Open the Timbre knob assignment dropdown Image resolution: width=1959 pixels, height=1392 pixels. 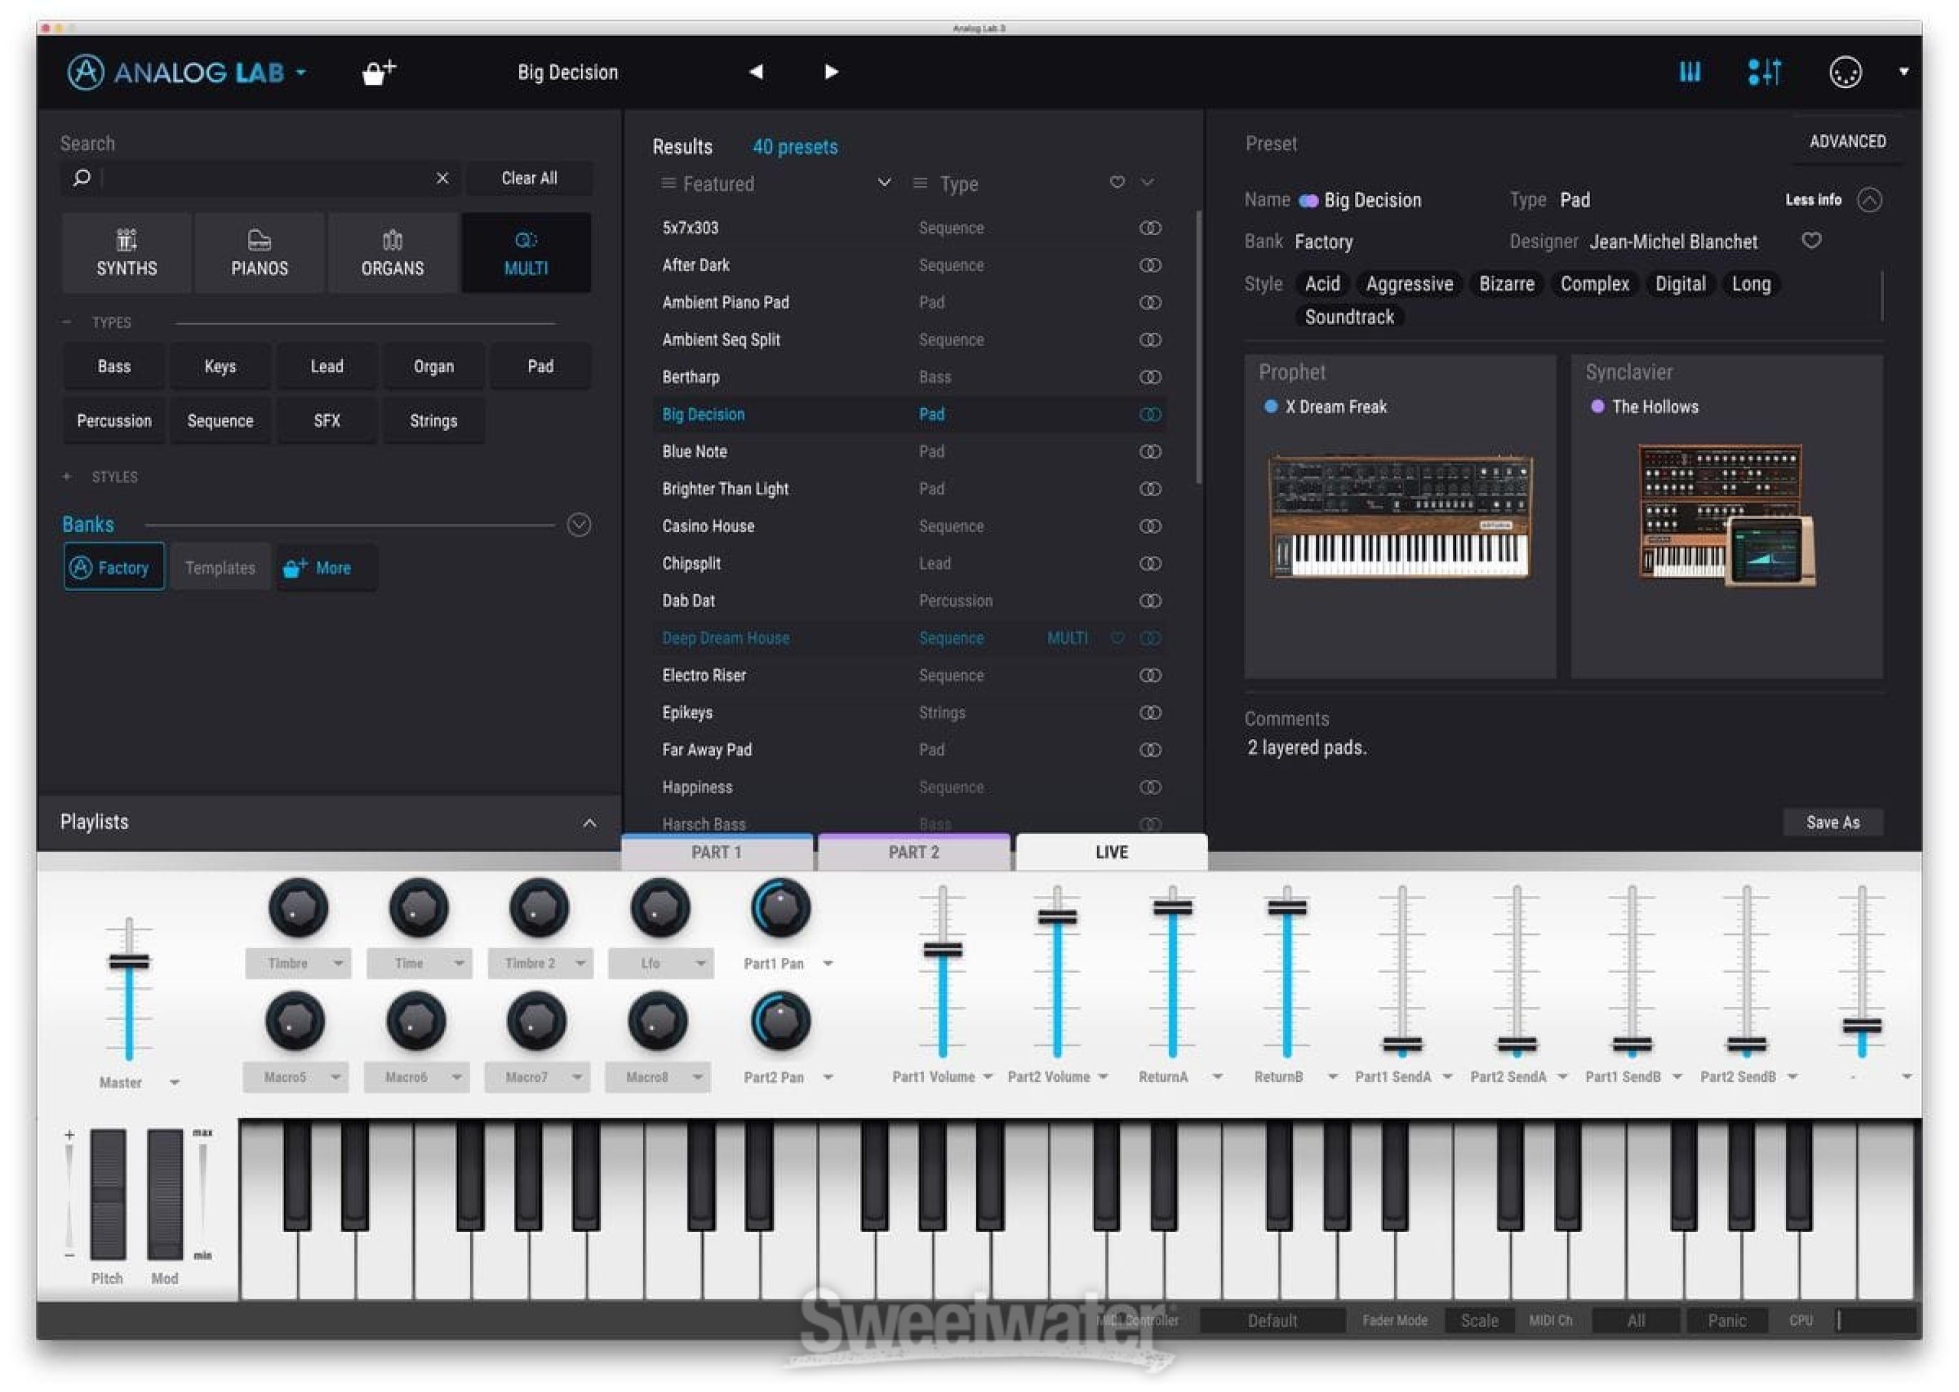point(338,964)
